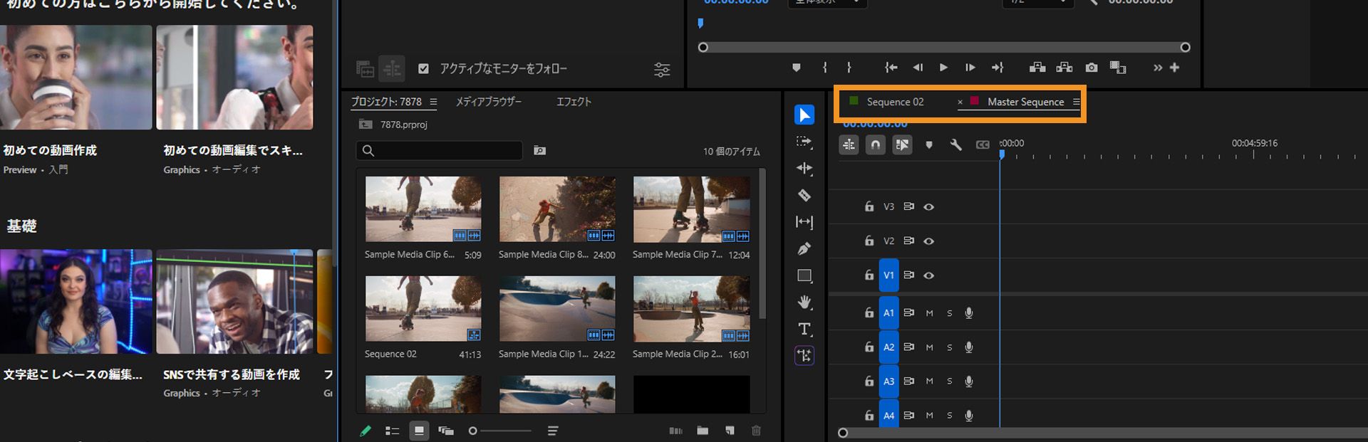Go to In point in Program monitor
Image resolution: width=1368 pixels, height=442 pixels.
pyautogui.click(x=891, y=68)
